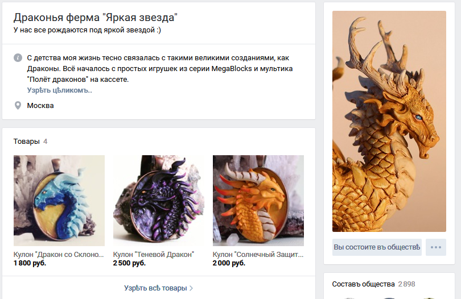
Task: Click the info icon beside the description
Action: pyautogui.click(x=18, y=57)
